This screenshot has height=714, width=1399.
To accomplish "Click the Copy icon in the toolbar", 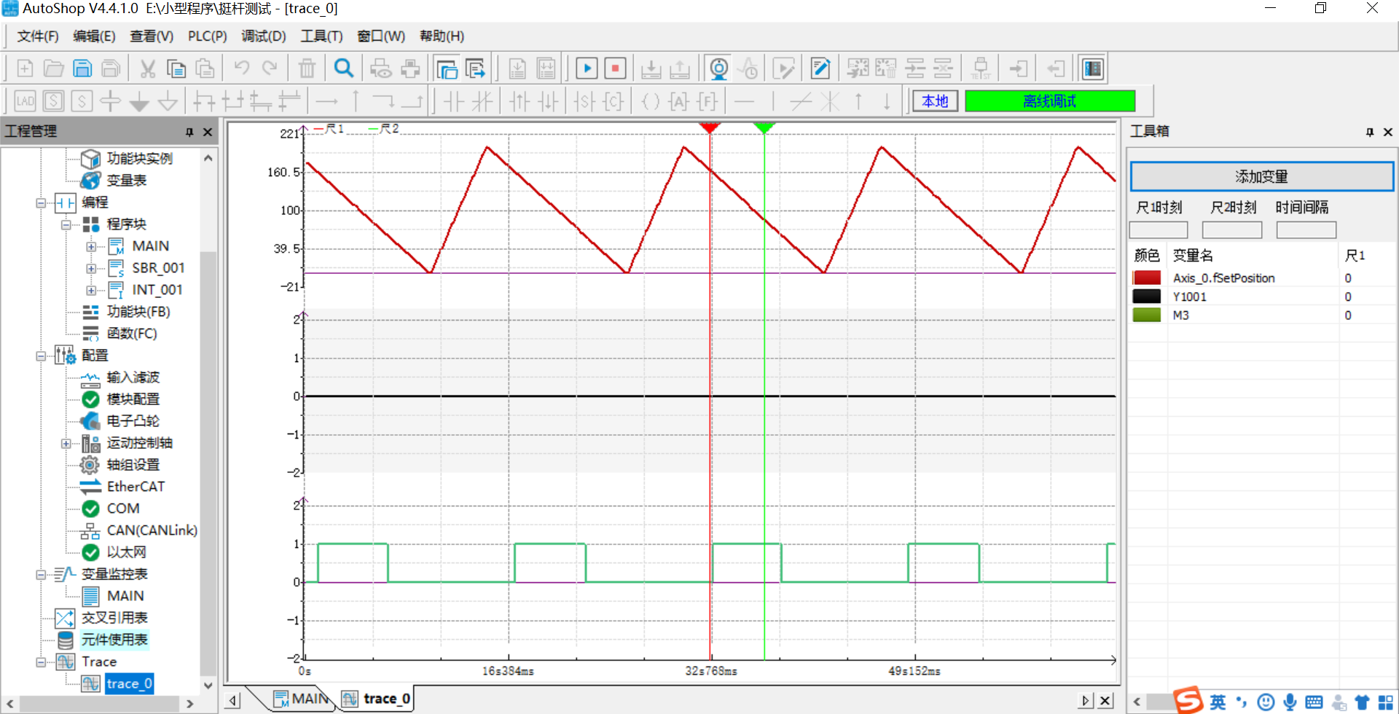I will [176, 68].
